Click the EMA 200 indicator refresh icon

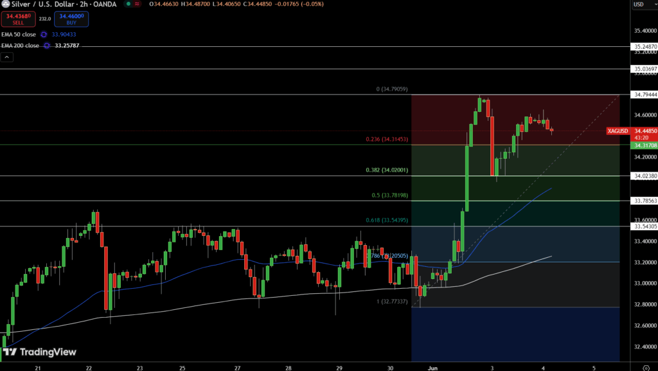(48, 46)
